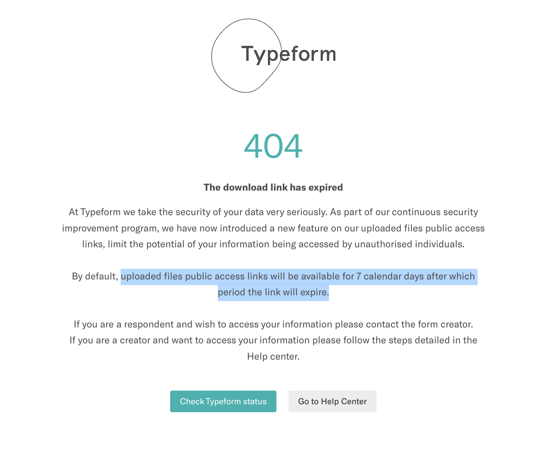This screenshot has width=543, height=450.
Task: Click the respondent instruction line
Action: pos(273,324)
